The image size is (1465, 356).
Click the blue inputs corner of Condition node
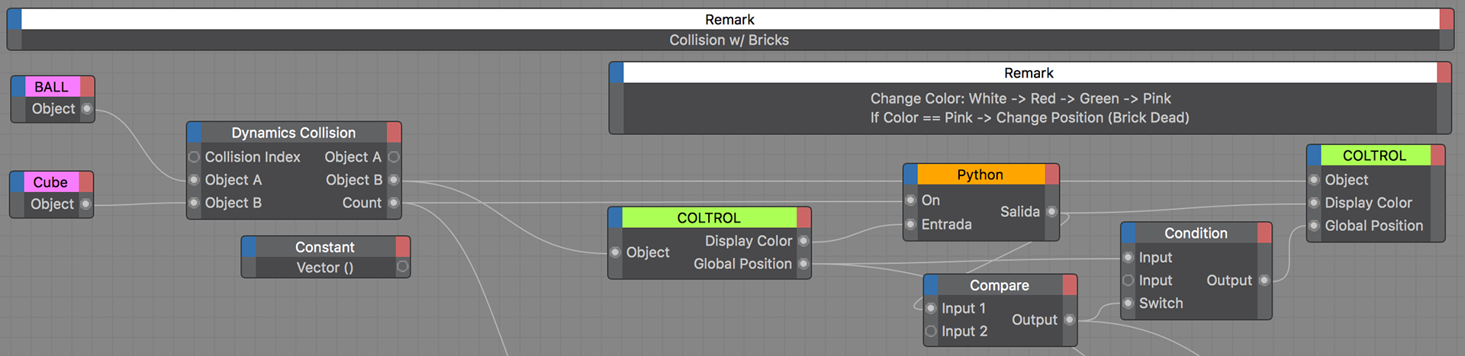(1129, 233)
